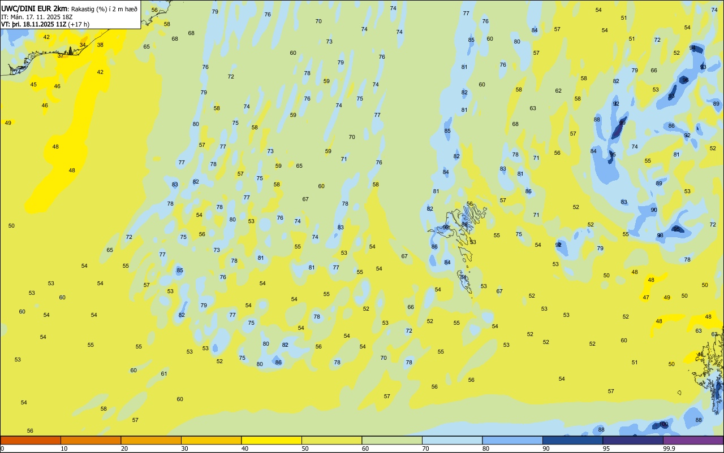The height and width of the screenshot is (453, 724).
Task: Click the '99.9' legend tick label
Action: 669,448
